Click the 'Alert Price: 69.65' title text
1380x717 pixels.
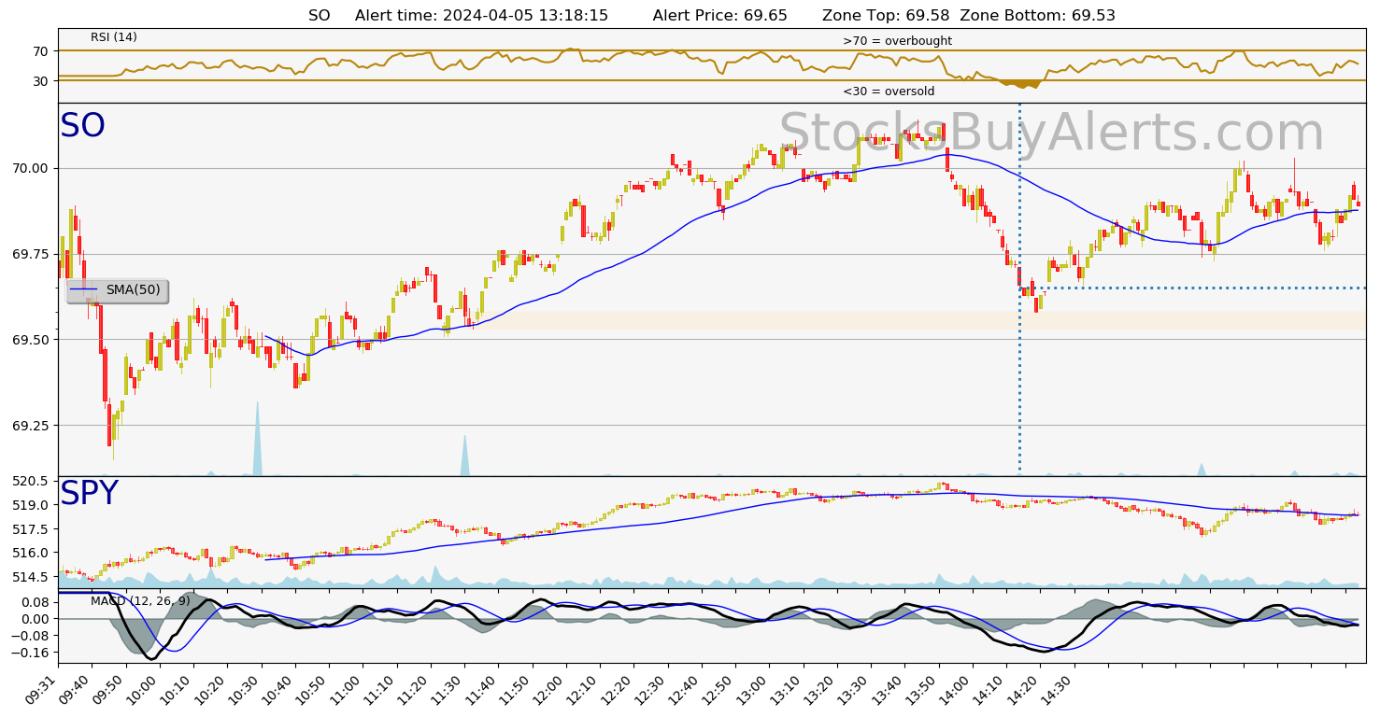[719, 16]
